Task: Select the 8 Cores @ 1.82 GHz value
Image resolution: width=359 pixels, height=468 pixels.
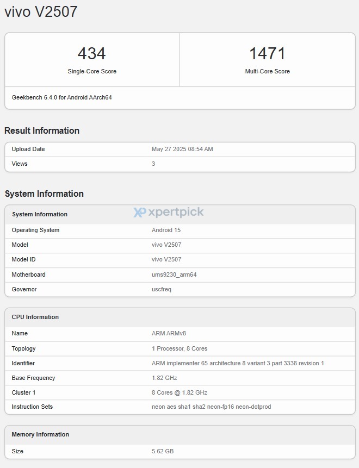Action: (x=179, y=392)
